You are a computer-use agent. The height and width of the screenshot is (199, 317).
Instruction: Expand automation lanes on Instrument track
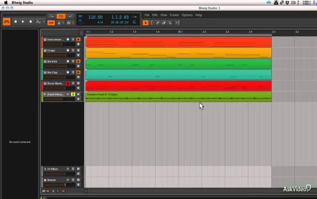click(78, 44)
